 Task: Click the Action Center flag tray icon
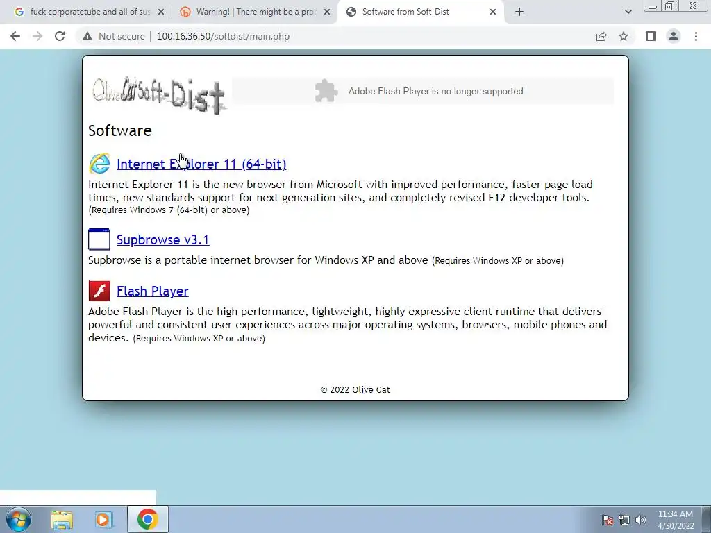(x=608, y=520)
